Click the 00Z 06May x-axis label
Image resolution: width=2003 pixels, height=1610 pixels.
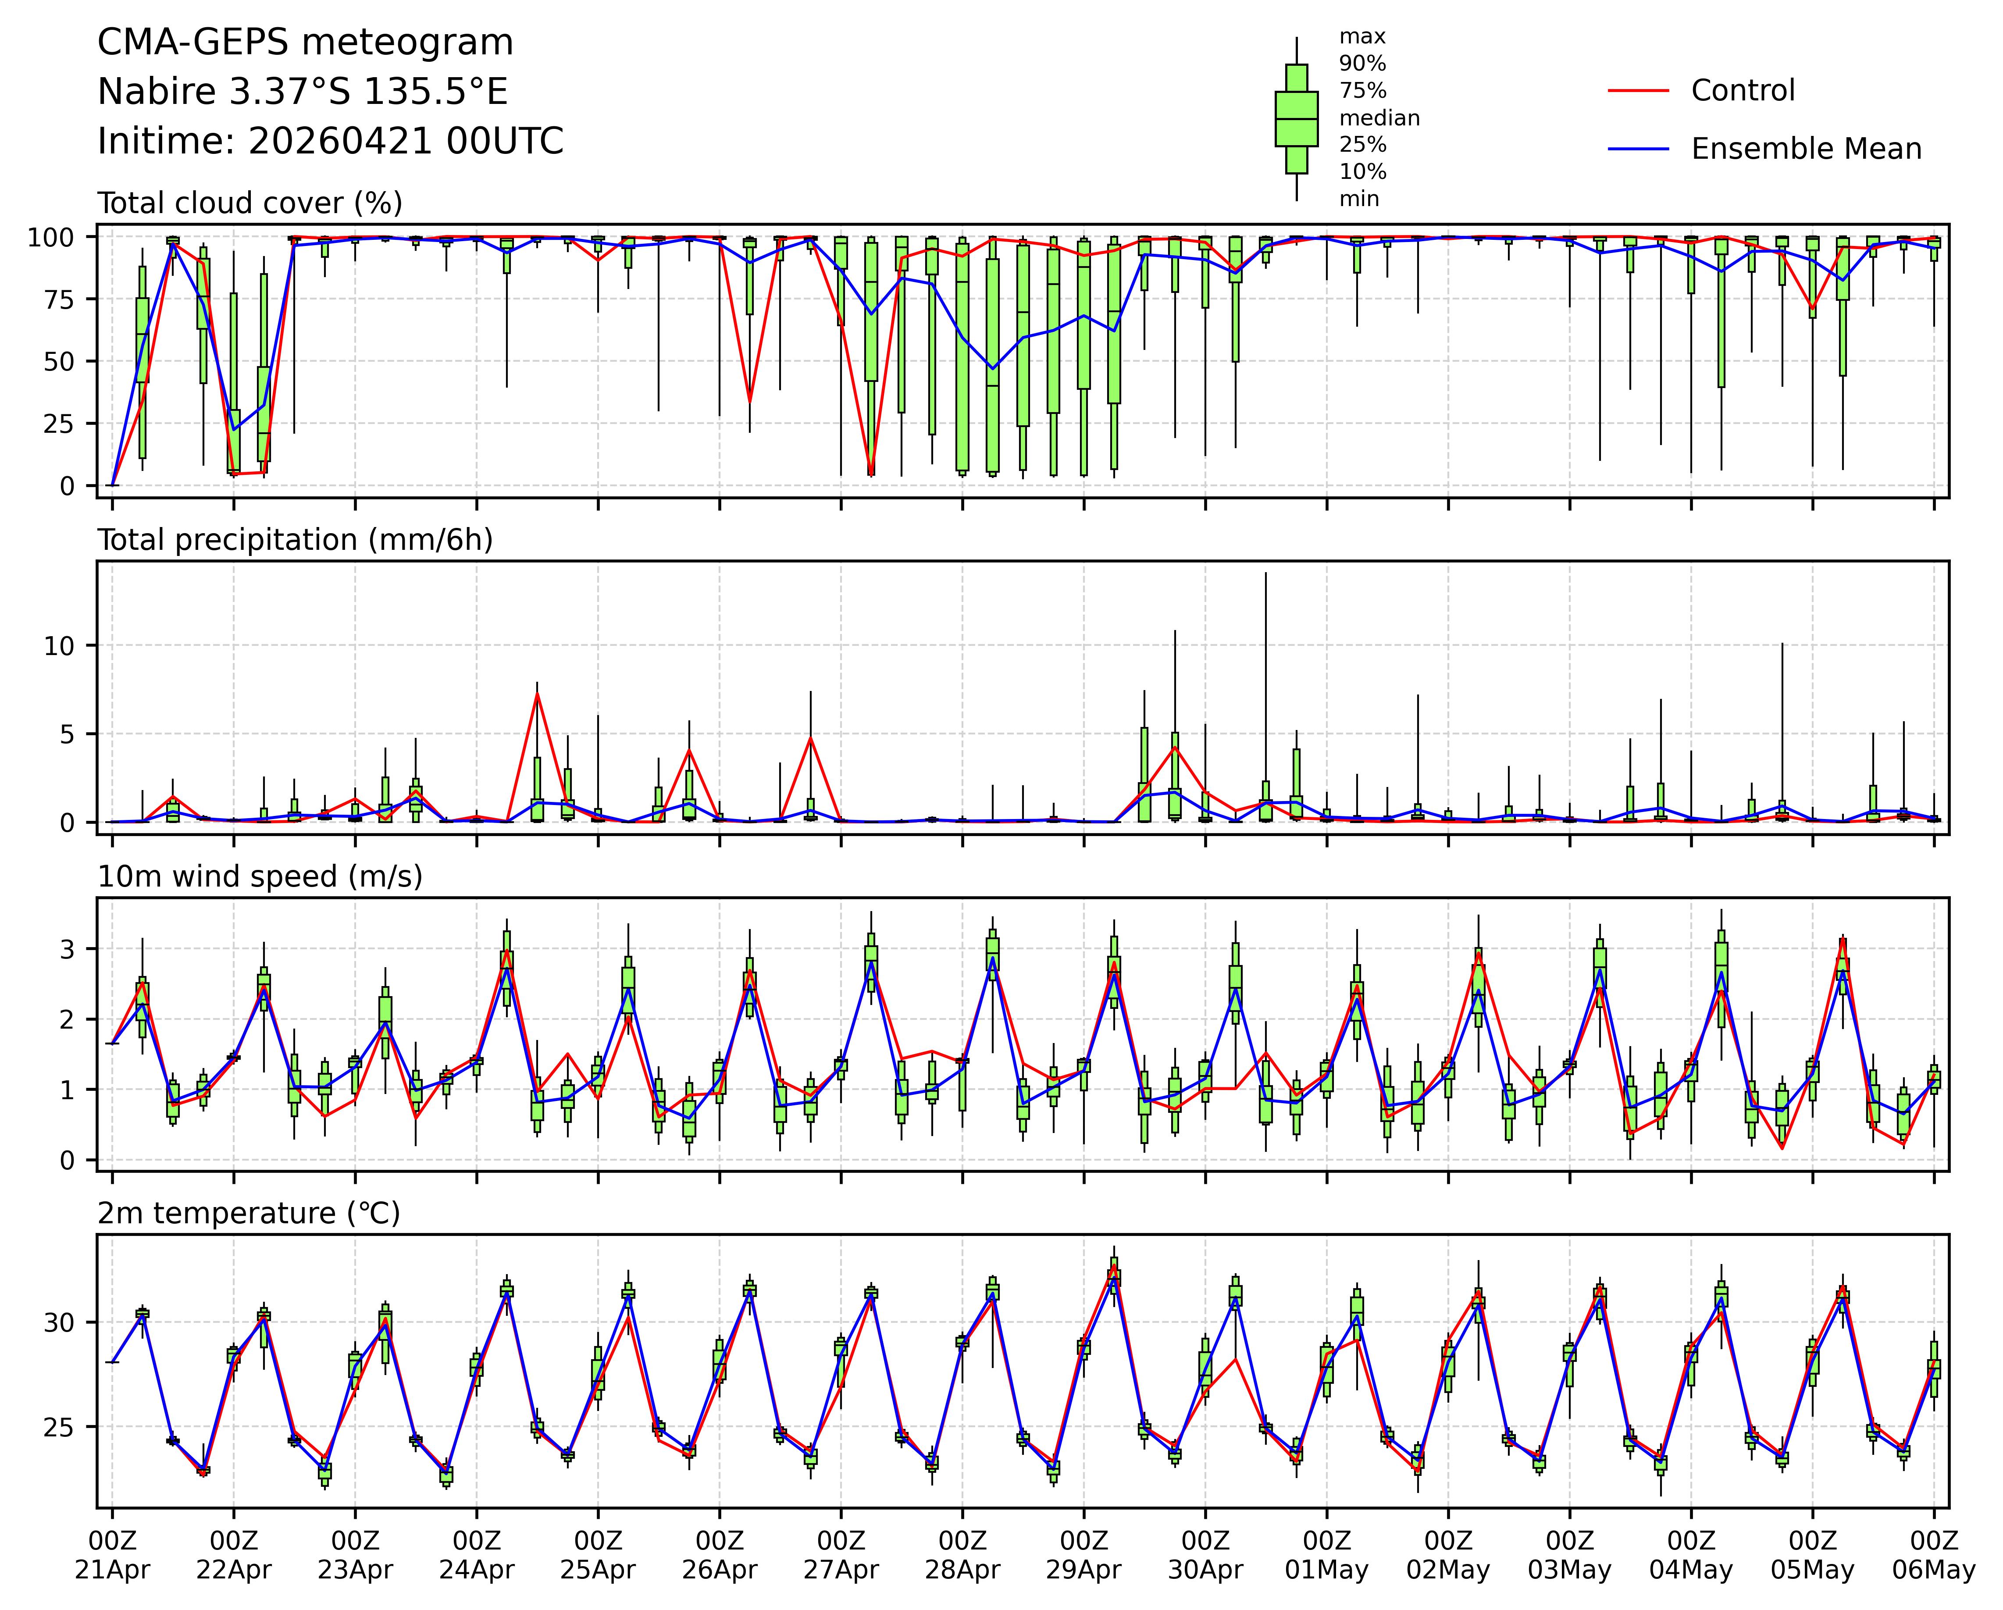1933,1555
